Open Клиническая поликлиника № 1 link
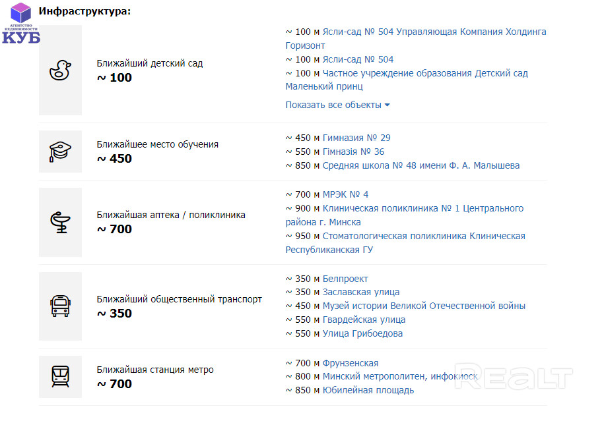Viewport: 604px width, 421px height. point(422,208)
